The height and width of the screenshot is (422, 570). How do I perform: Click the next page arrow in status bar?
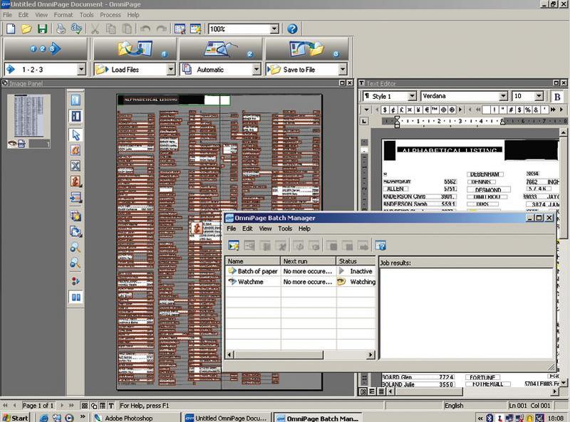[62, 406]
